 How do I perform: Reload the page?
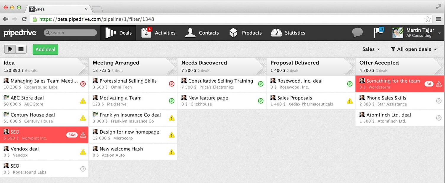(x=24, y=19)
